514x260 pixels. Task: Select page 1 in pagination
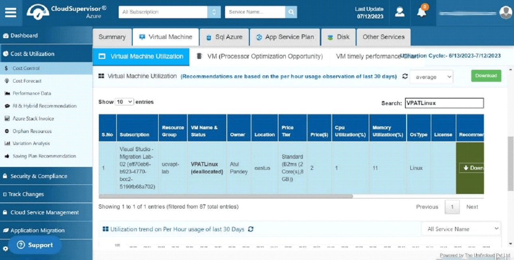click(x=452, y=207)
